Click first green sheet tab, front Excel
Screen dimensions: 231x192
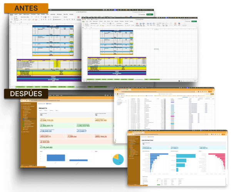pos(90,79)
